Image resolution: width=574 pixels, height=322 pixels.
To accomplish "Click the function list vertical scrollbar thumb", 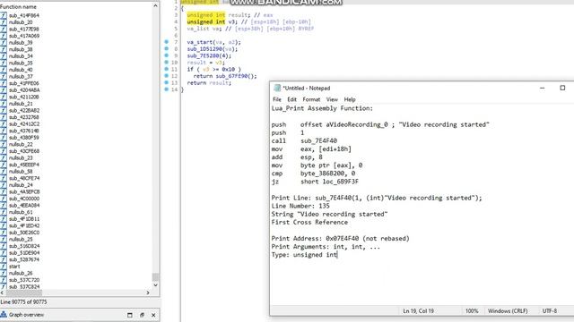I will tap(155, 277).
